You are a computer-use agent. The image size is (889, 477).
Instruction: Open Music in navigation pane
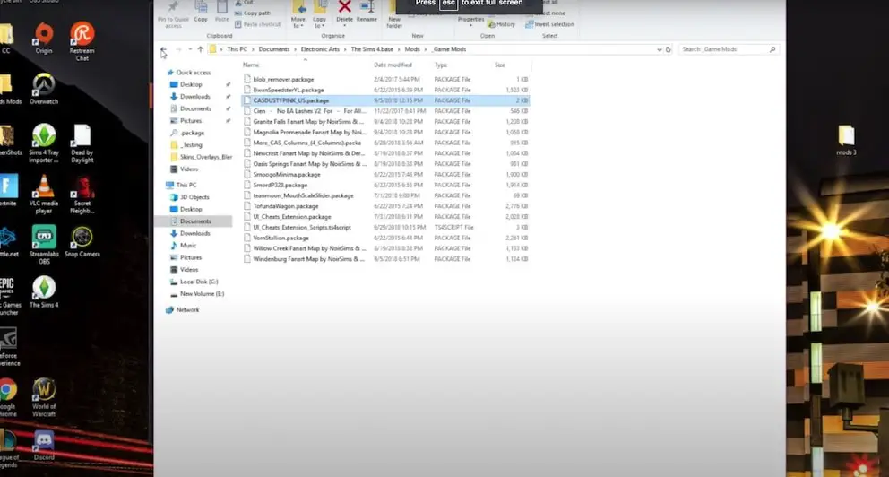187,246
